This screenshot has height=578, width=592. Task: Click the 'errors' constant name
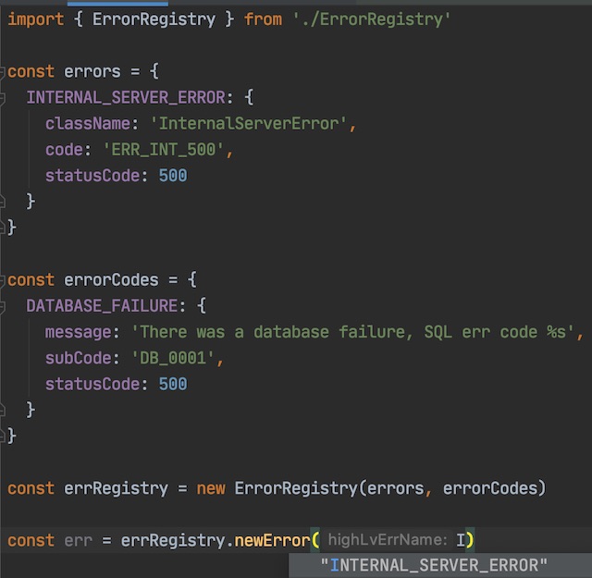[x=92, y=71]
